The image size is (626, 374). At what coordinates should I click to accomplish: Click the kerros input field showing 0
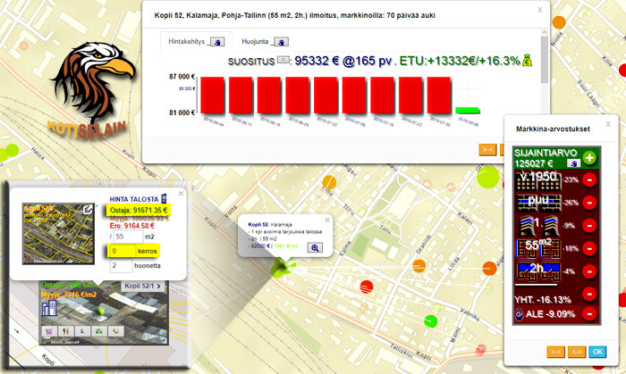click(x=122, y=251)
